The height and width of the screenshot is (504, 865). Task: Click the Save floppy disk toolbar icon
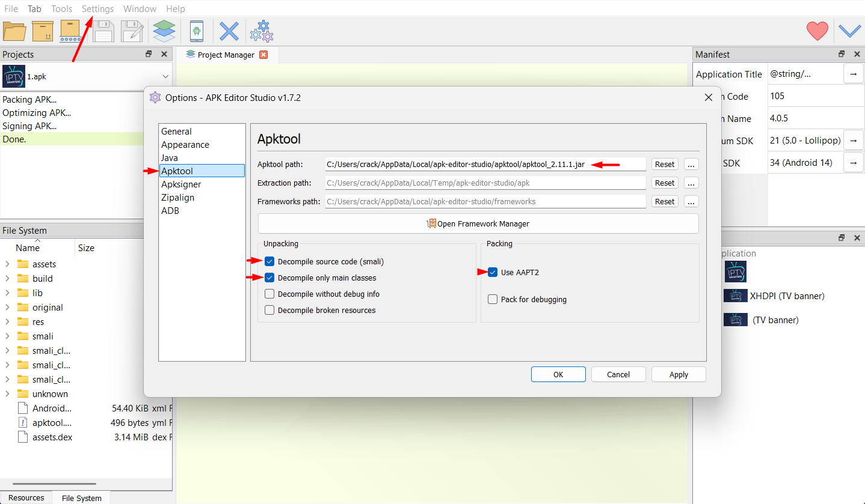tap(103, 31)
